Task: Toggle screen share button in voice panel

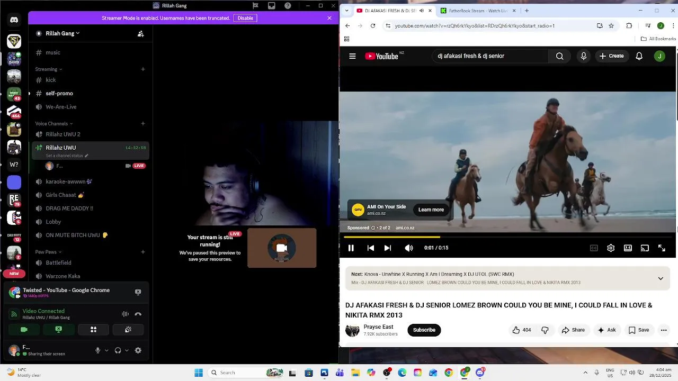Action: [59, 329]
